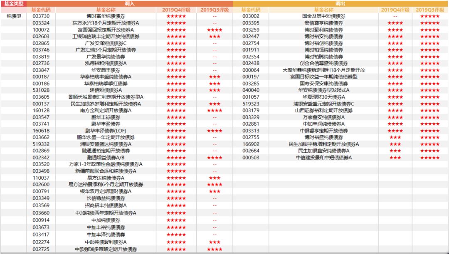Screen dimensions: 449x254
Task: Click the 基金类型 header cell
Action: (13, 4)
